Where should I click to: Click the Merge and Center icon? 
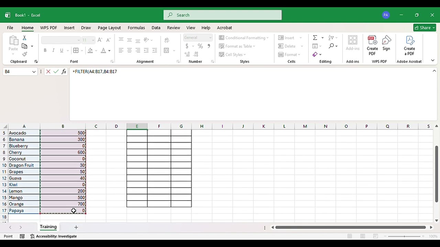[167, 50]
